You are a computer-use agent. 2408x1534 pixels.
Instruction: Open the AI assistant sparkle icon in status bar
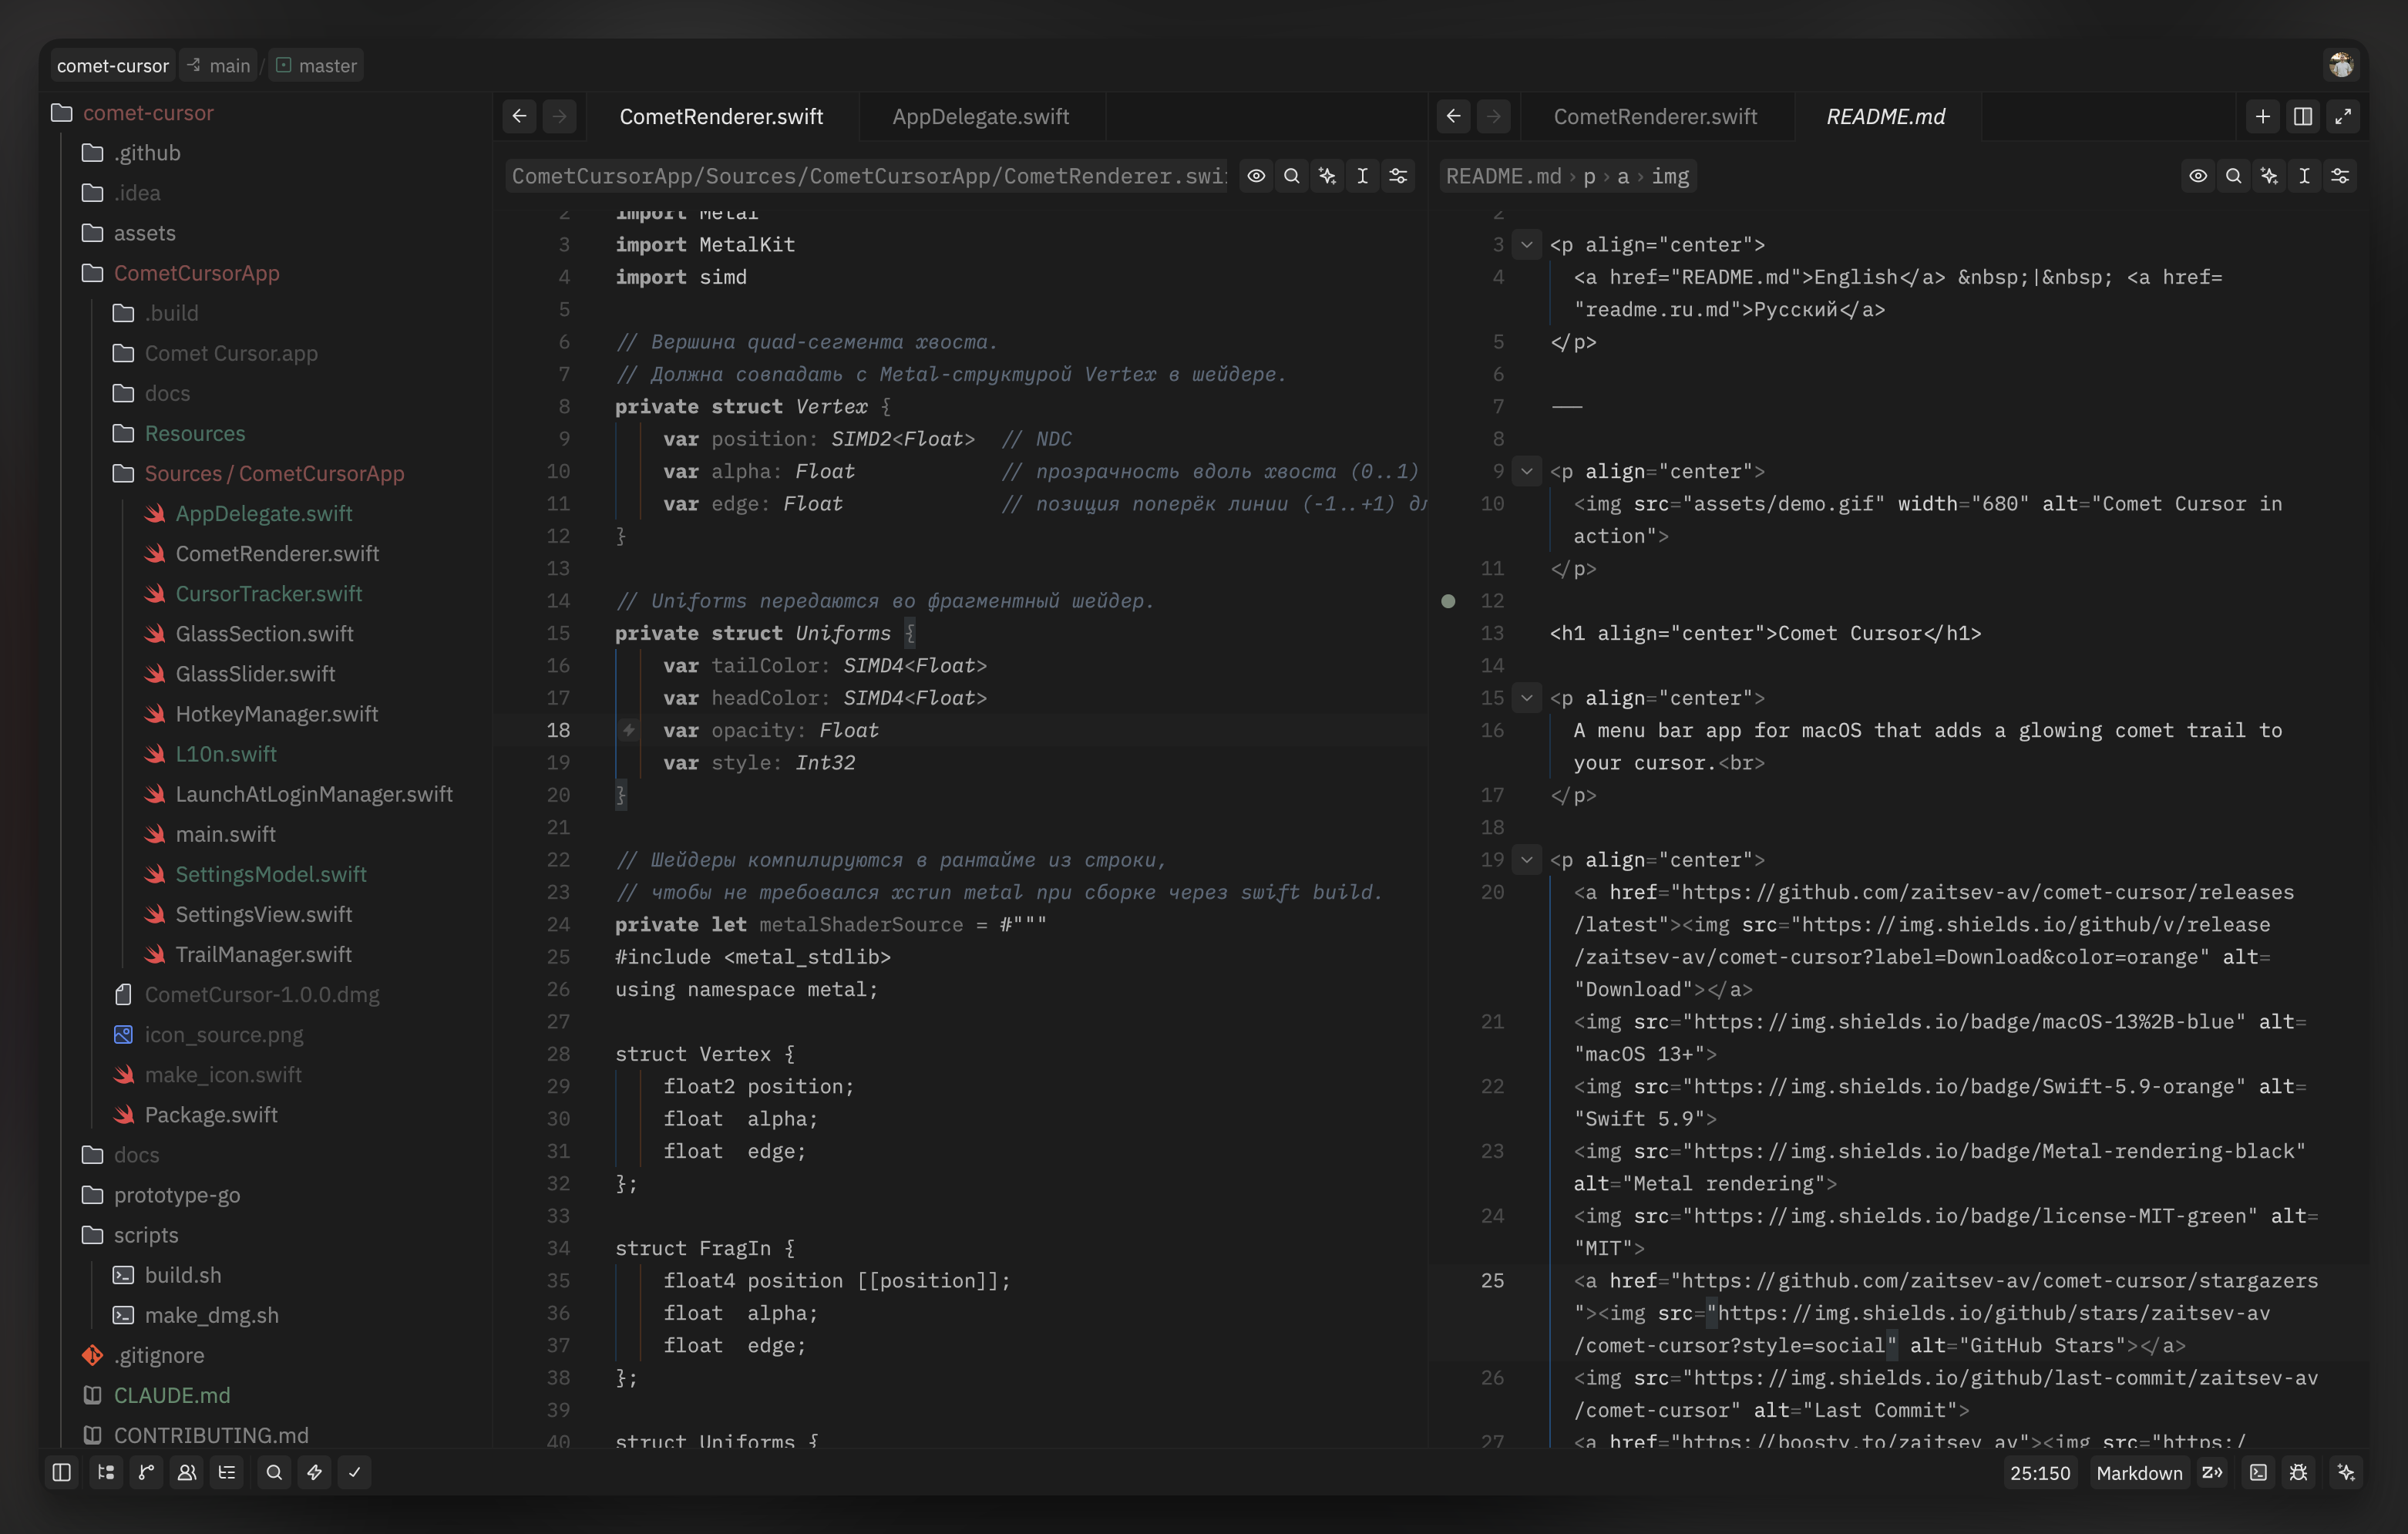[x=2346, y=1472]
